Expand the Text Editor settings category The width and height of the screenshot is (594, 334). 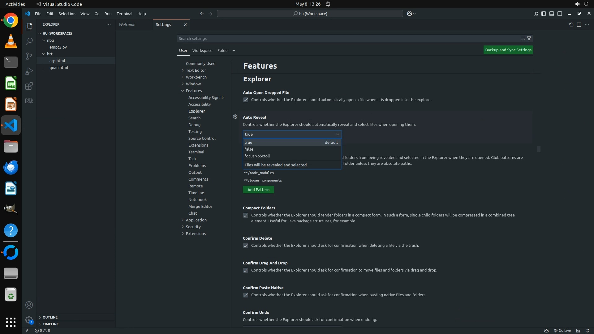[x=196, y=70]
